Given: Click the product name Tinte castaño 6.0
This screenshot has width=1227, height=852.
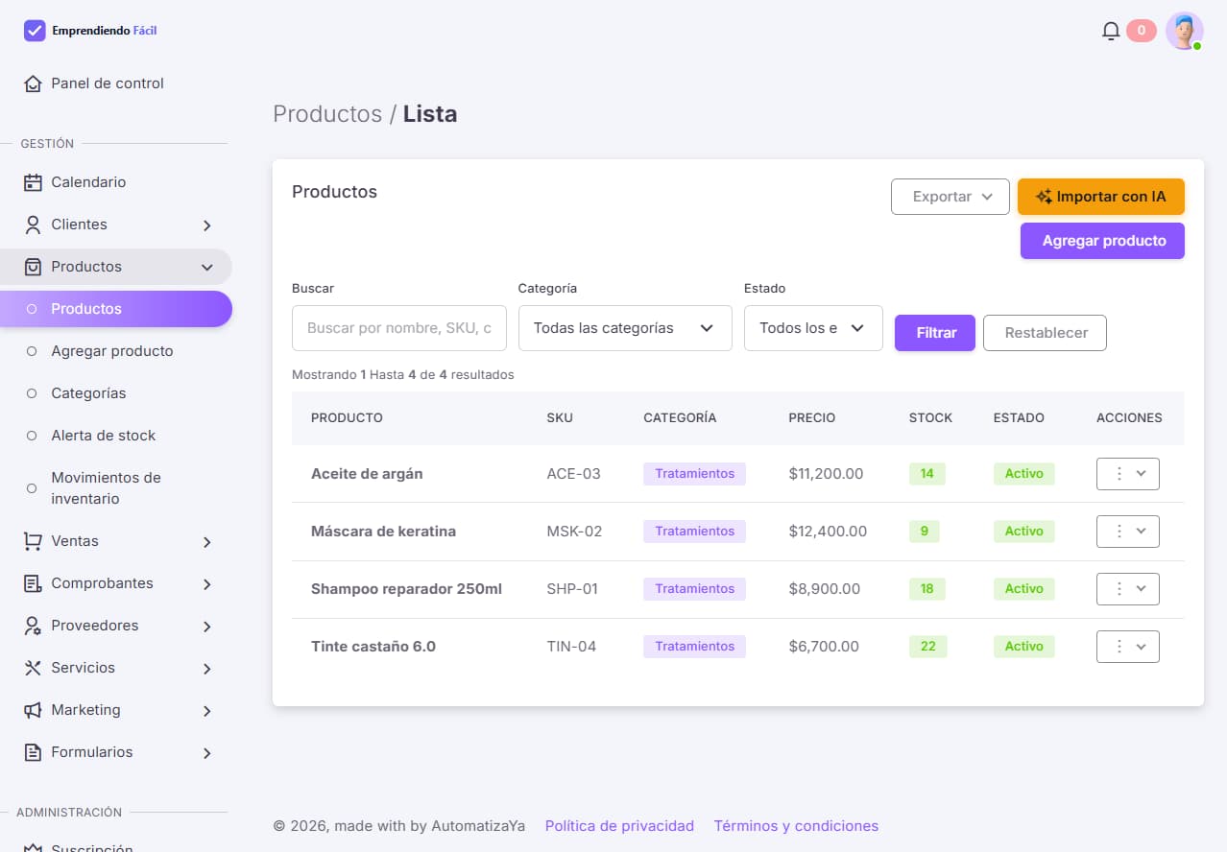Looking at the screenshot, I should [x=373, y=647].
